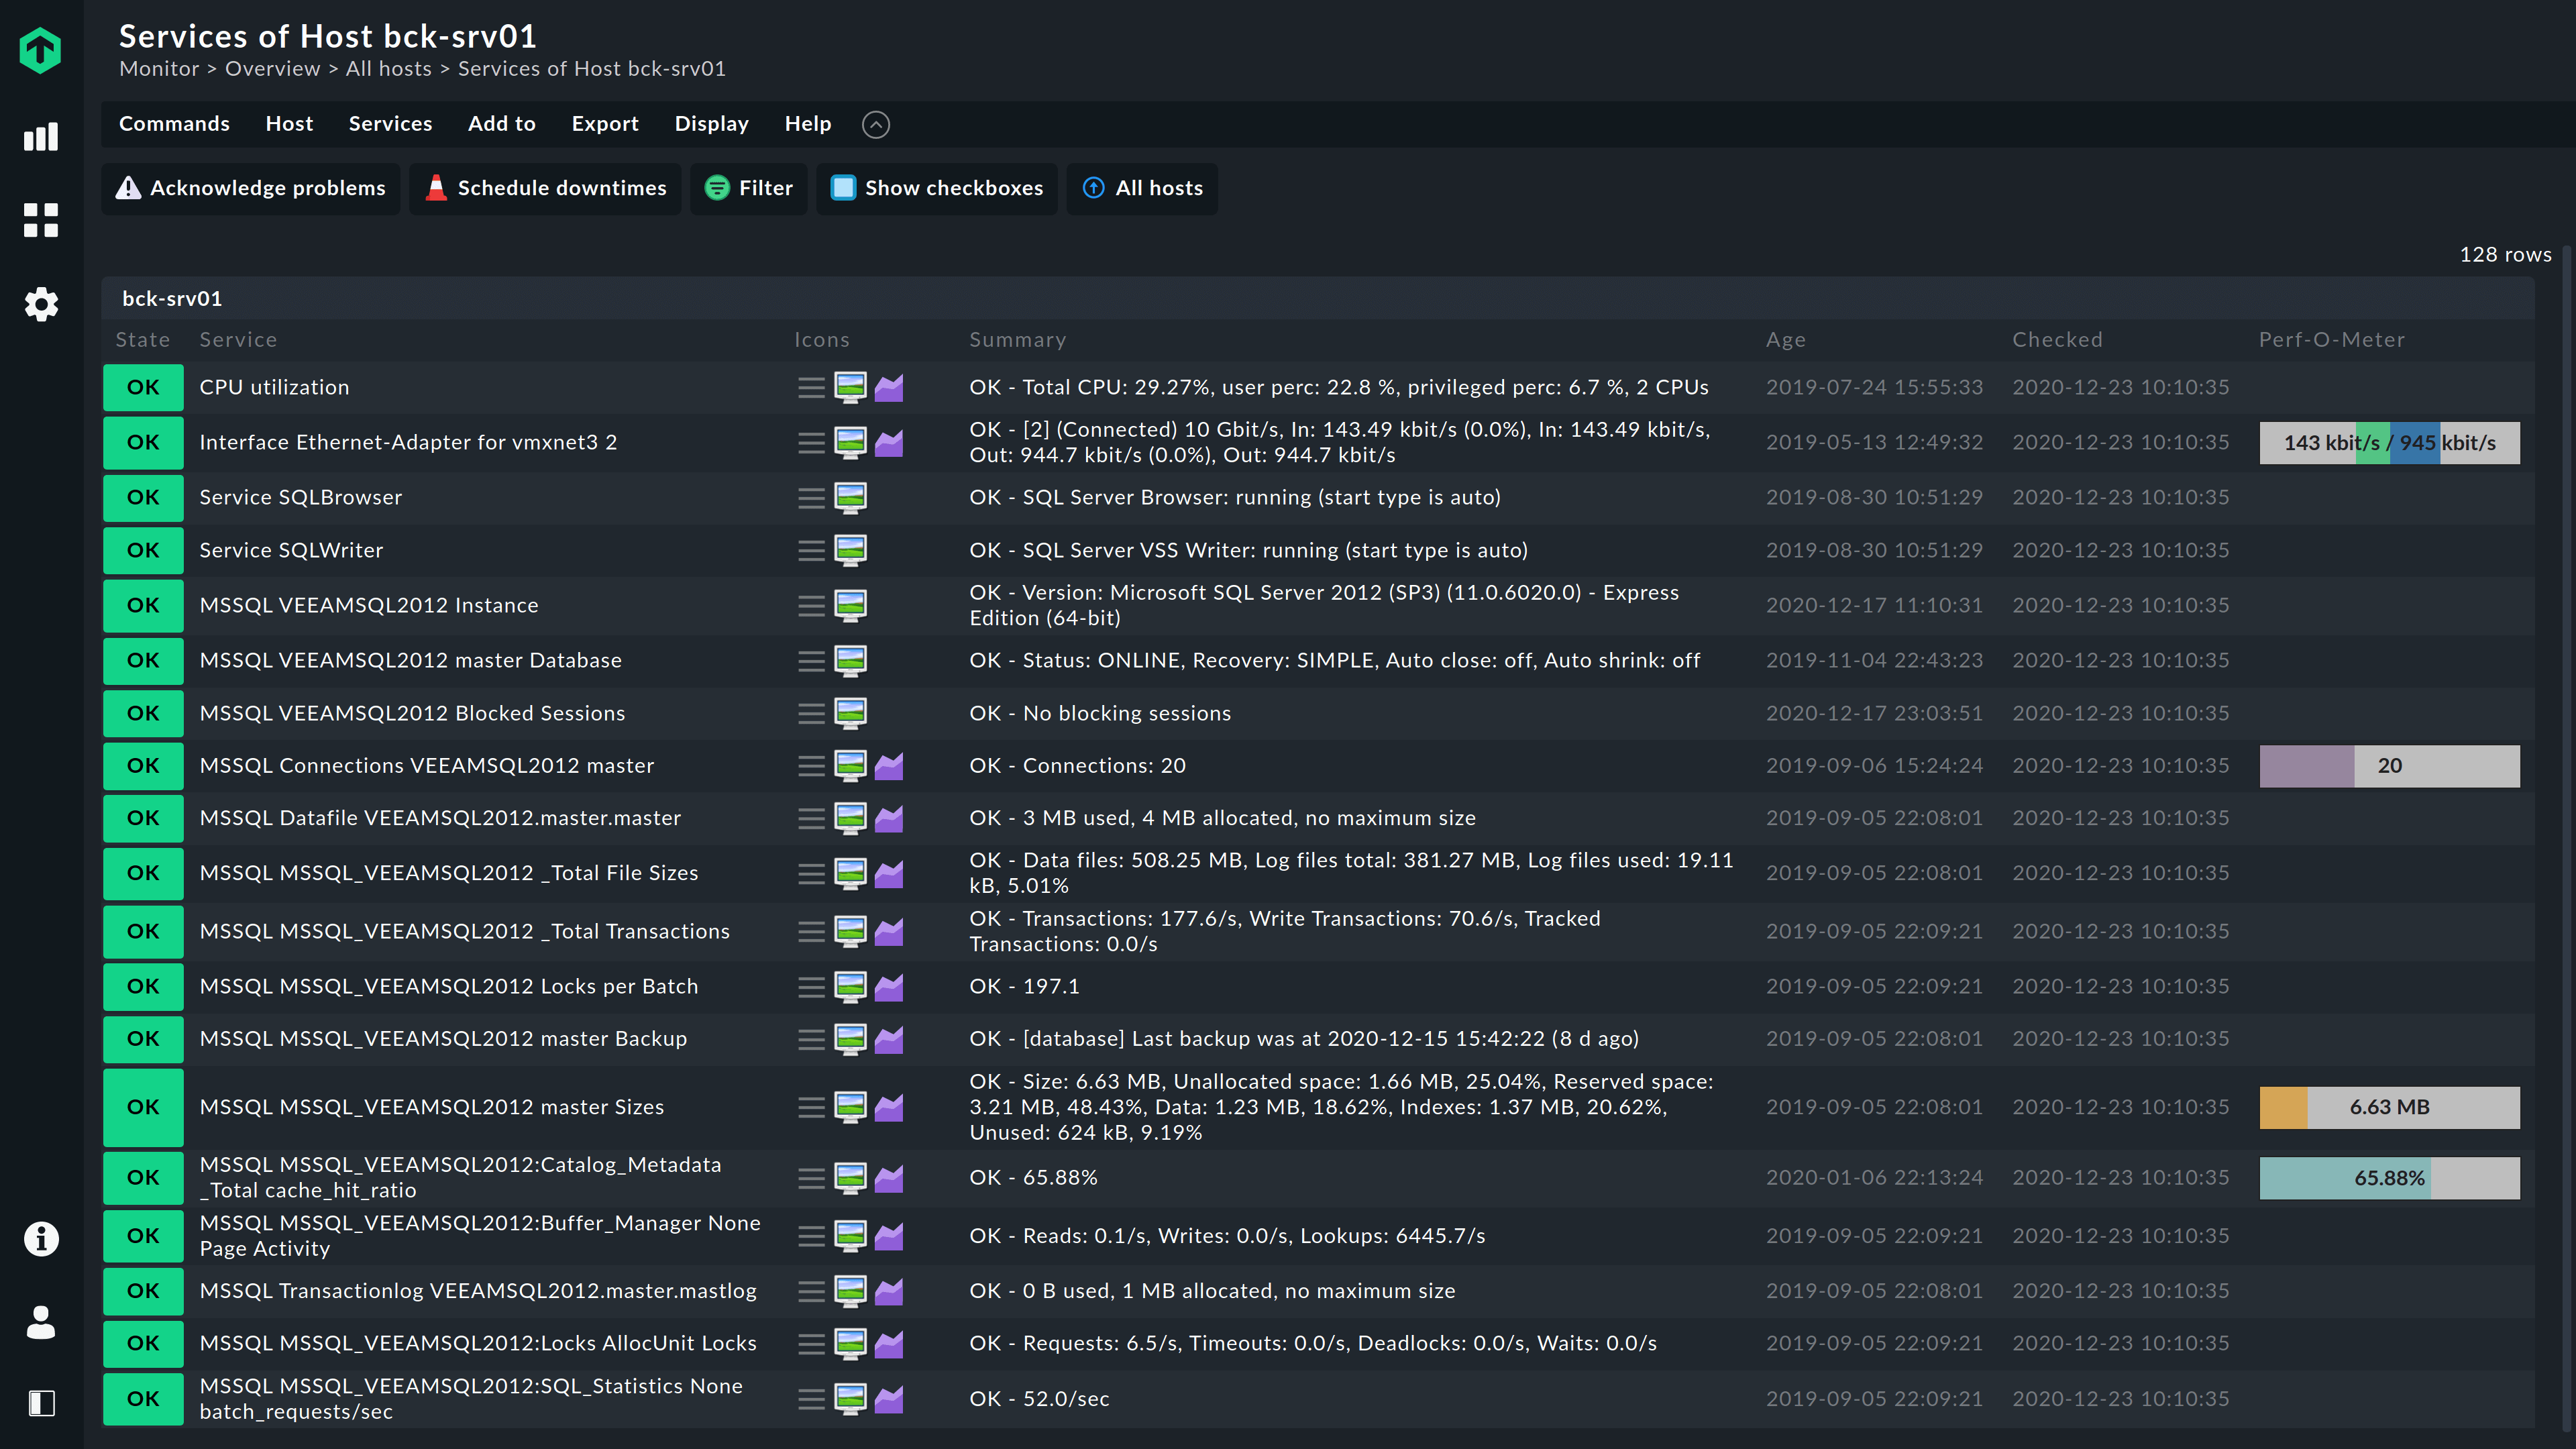Open action menu for Transactionlog mastlog row

(811, 1291)
